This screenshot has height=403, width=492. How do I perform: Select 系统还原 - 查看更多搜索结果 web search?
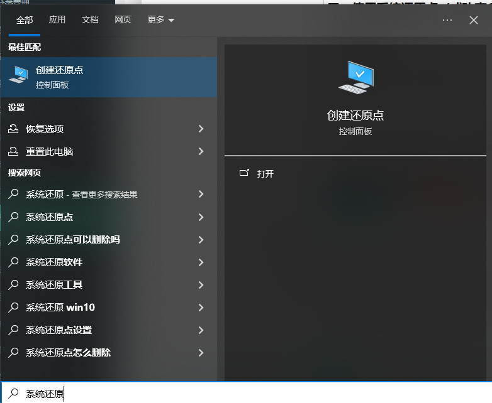109,194
